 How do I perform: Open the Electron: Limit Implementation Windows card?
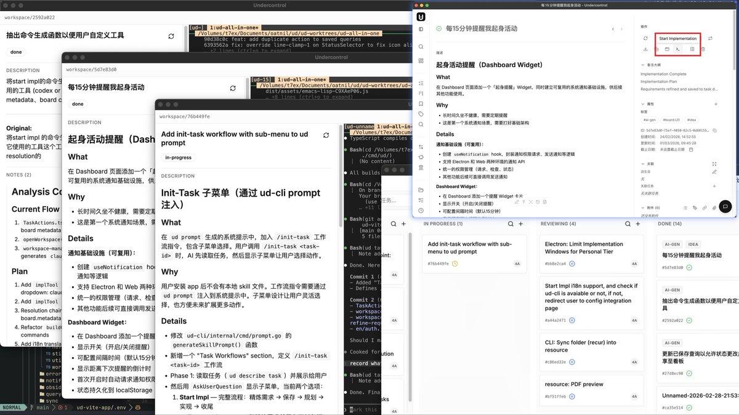coord(591,253)
